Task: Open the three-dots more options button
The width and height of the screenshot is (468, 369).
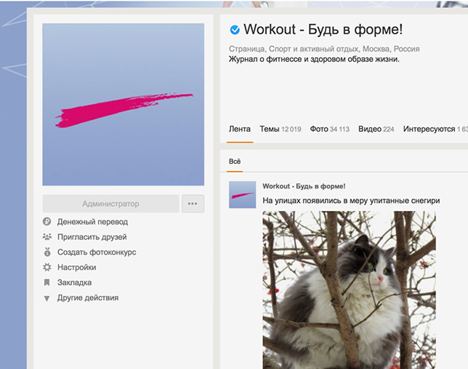Action: [x=193, y=204]
